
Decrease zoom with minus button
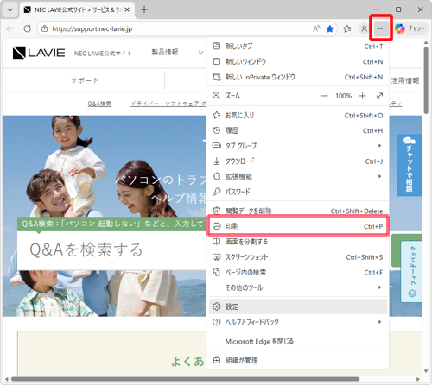pyautogui.click(x=325, y=96)
